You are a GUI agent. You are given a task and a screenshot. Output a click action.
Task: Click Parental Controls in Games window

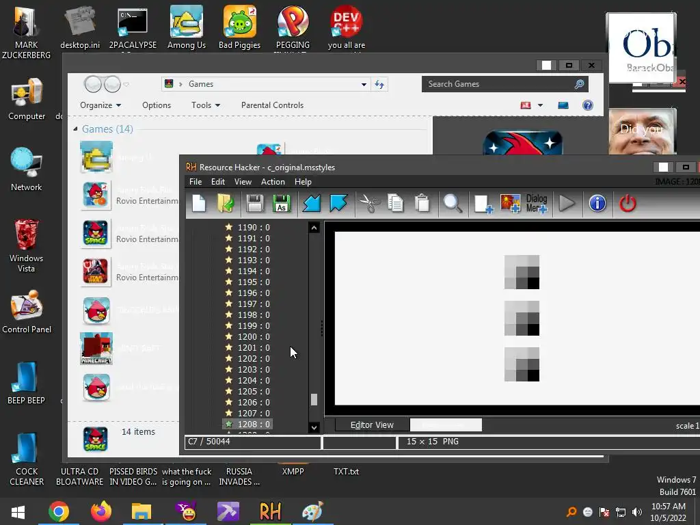point(272,105)
